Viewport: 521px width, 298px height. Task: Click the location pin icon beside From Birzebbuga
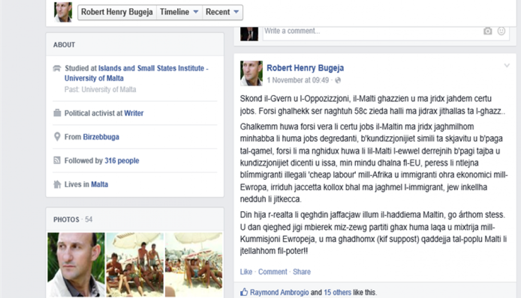point(57,137)
